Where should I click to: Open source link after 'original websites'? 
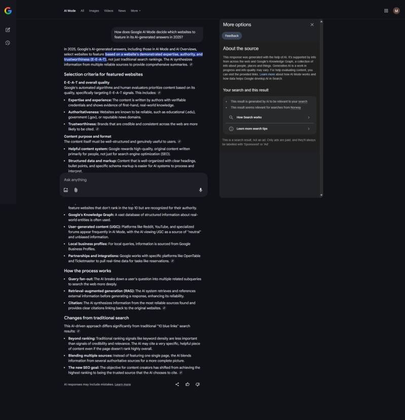coord(164,308)
